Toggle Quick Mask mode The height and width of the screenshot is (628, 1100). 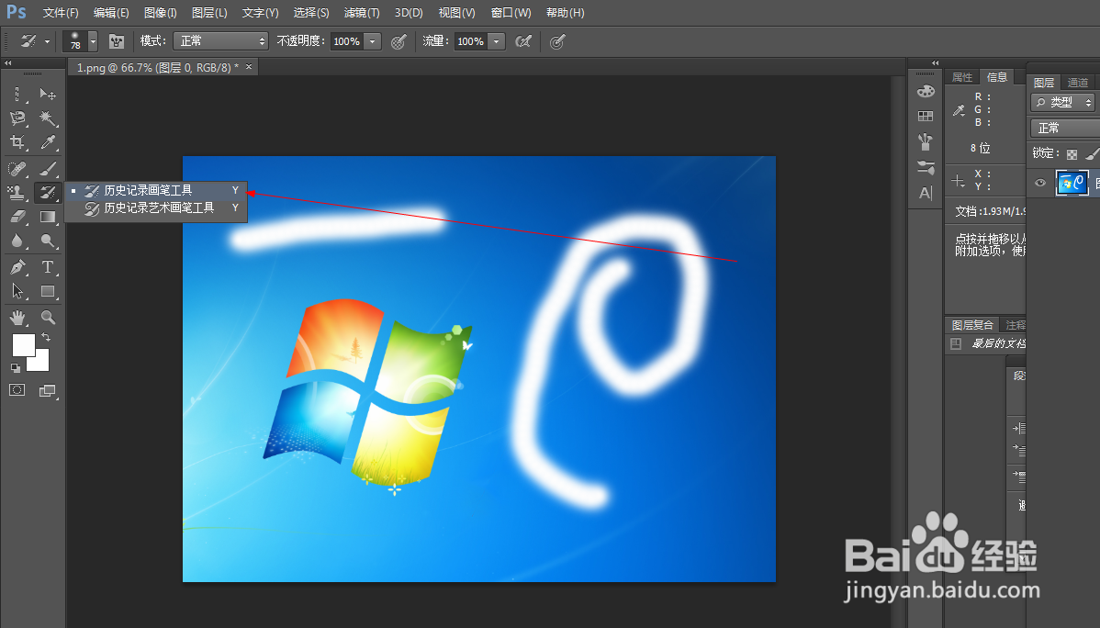pos(17,390)
